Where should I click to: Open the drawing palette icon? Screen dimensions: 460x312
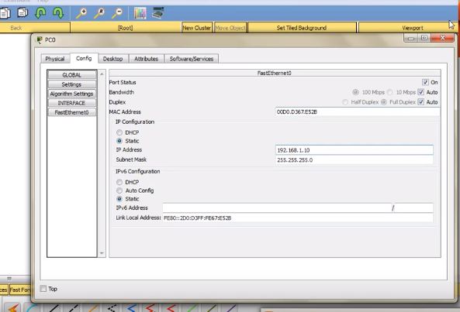click(140, 13)
